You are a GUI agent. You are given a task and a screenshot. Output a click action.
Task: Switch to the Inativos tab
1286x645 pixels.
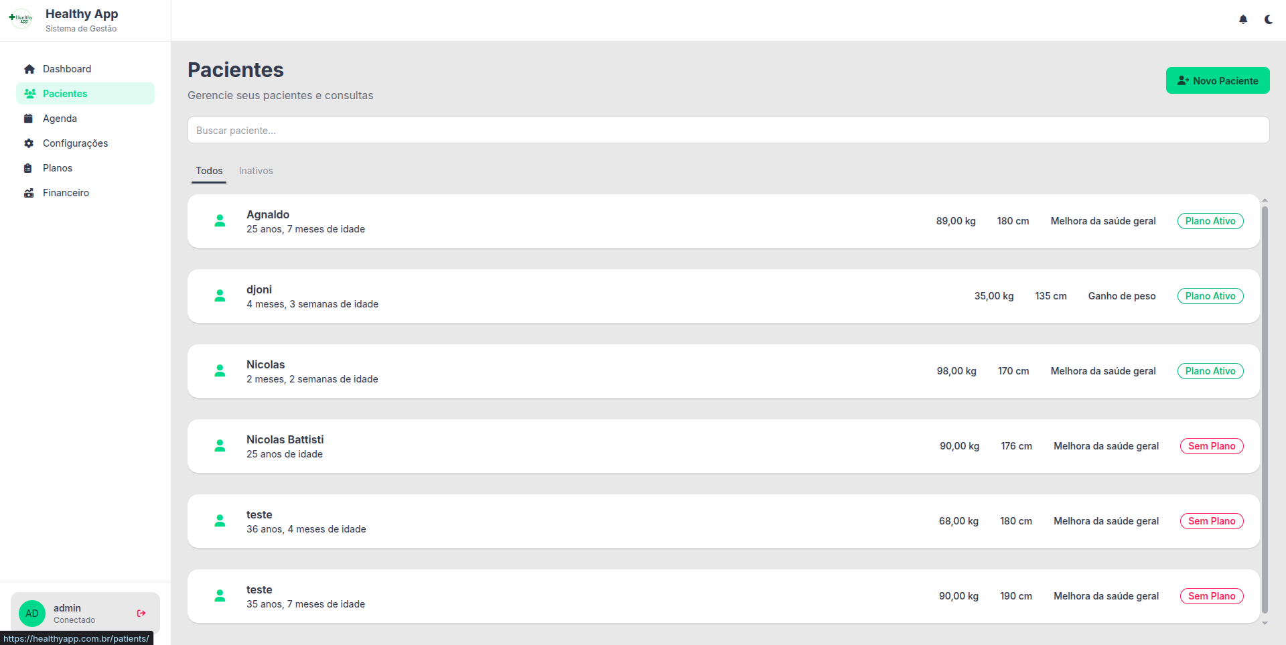point(256,171)
